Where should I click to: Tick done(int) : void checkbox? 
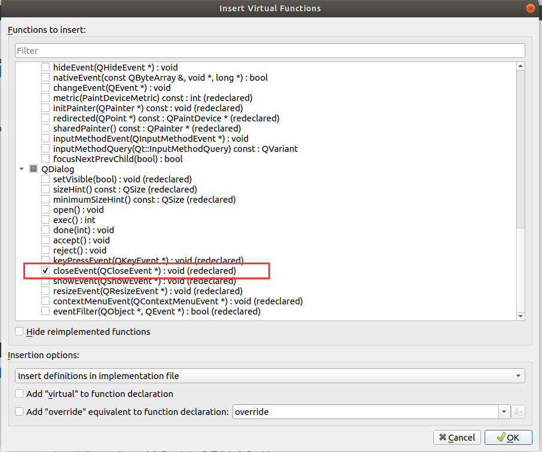(45, 230)
